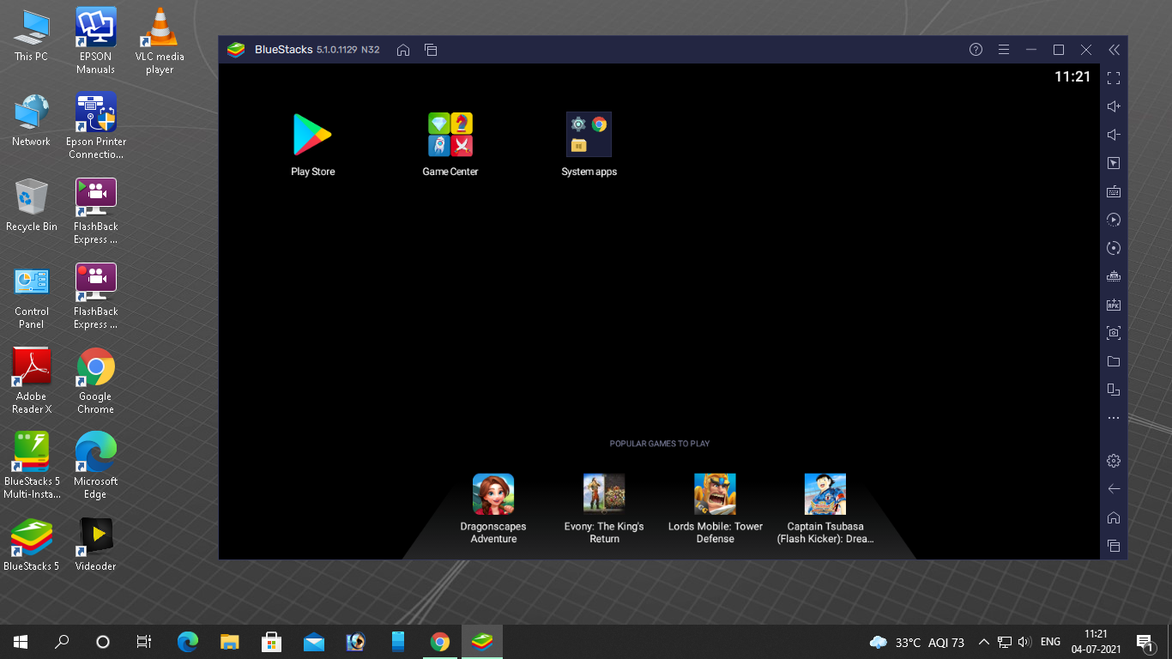The width and height of the screenshot is (1172, 659).
Task: Select the Recycle Bin desktop icon
Action: pyautogui.click(x=32, y=206)
